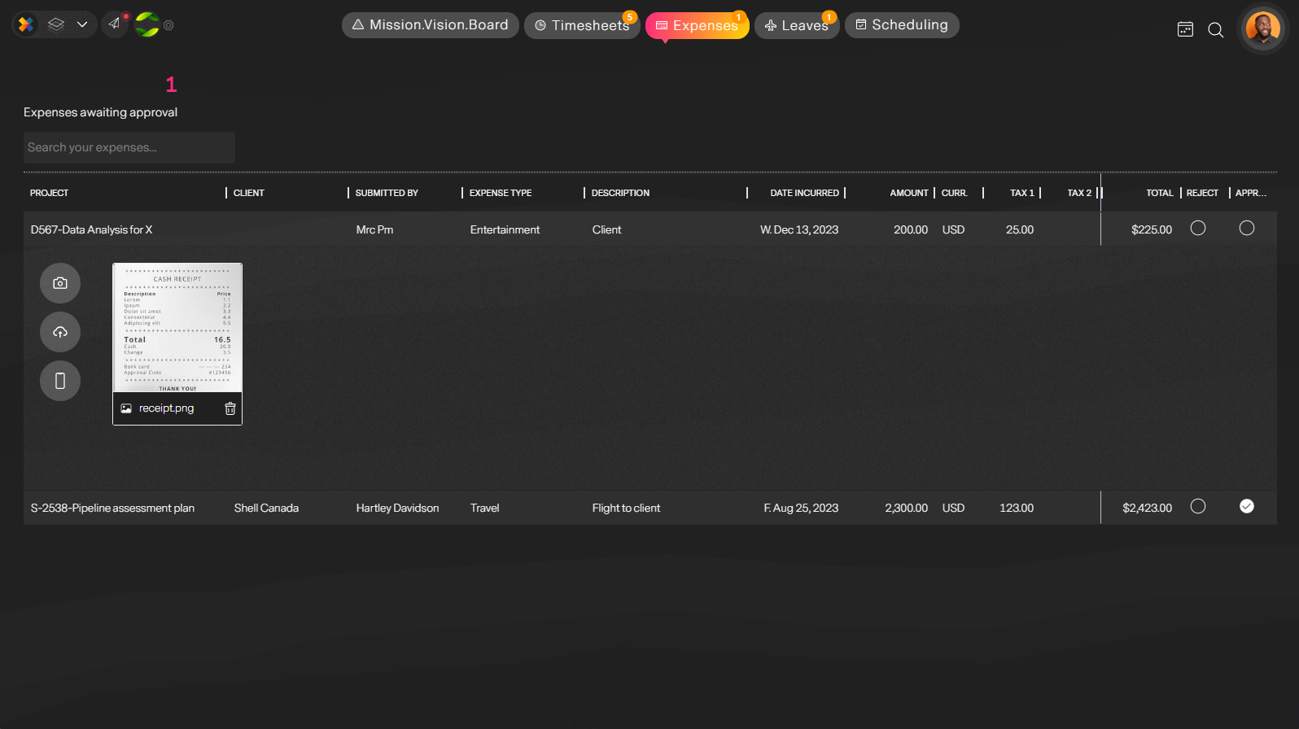1299x729 pixels.
Task: Select Approve for D567-Data Analysis expense
Action: pyautogui.click(x=1246, y=228)
